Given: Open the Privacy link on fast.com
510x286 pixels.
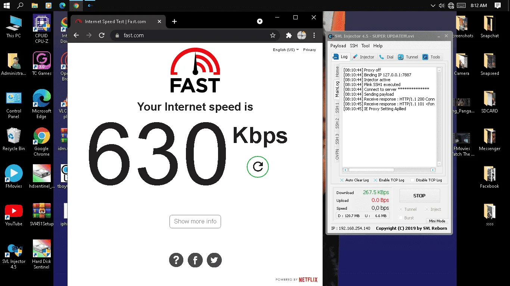Looking at the screenshot, I should pyautogui.click(x=310, y=50).
